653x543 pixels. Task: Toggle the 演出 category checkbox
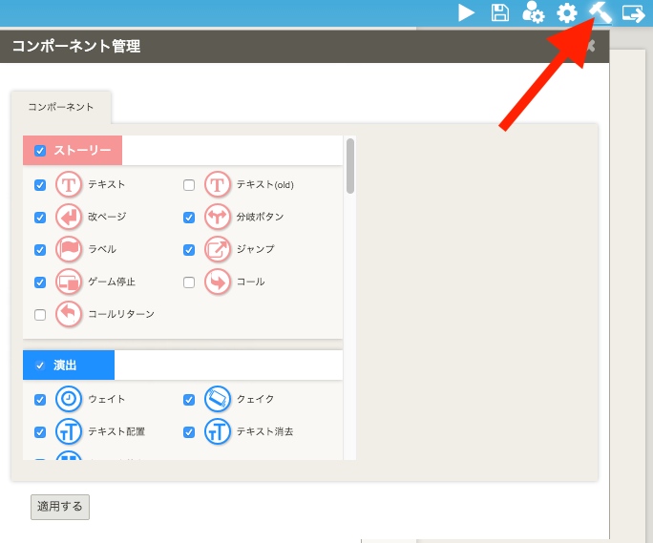[x=40, y=365]
